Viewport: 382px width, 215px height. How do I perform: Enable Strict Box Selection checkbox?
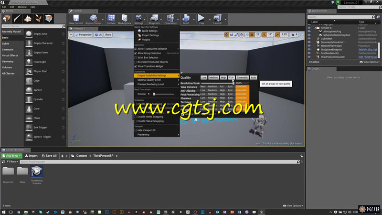tap(136, 57)
